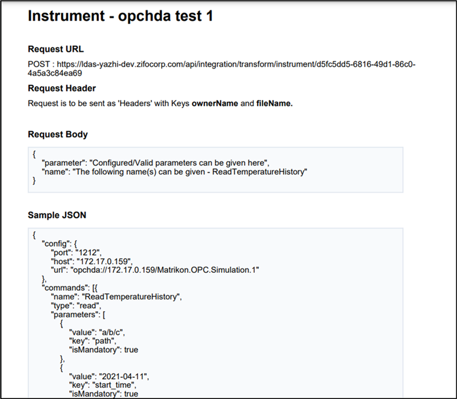Click the "value": "2021-04-11" line
Screen dimensions: 457x399
point(109,377)
